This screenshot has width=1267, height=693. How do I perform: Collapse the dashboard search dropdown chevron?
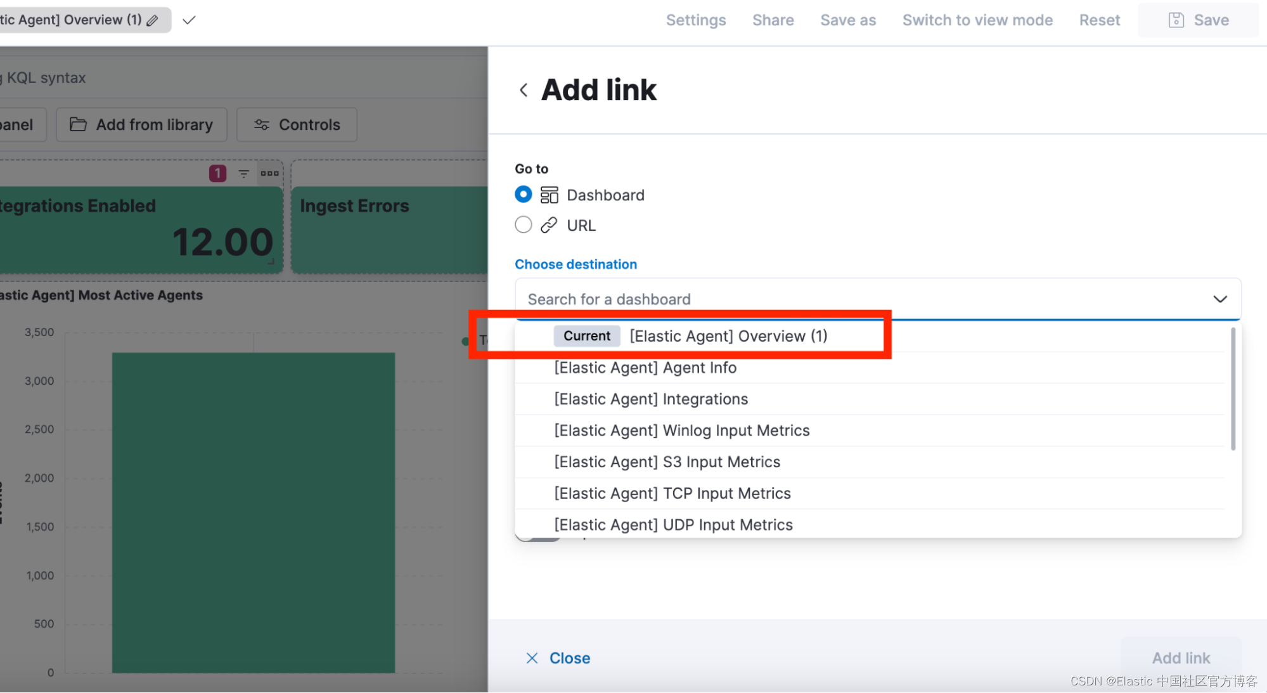pyautogui.click(x=1219, y=299)
